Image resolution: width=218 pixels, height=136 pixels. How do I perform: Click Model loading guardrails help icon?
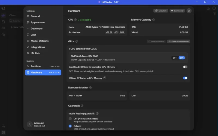click(x=97, y=113)
